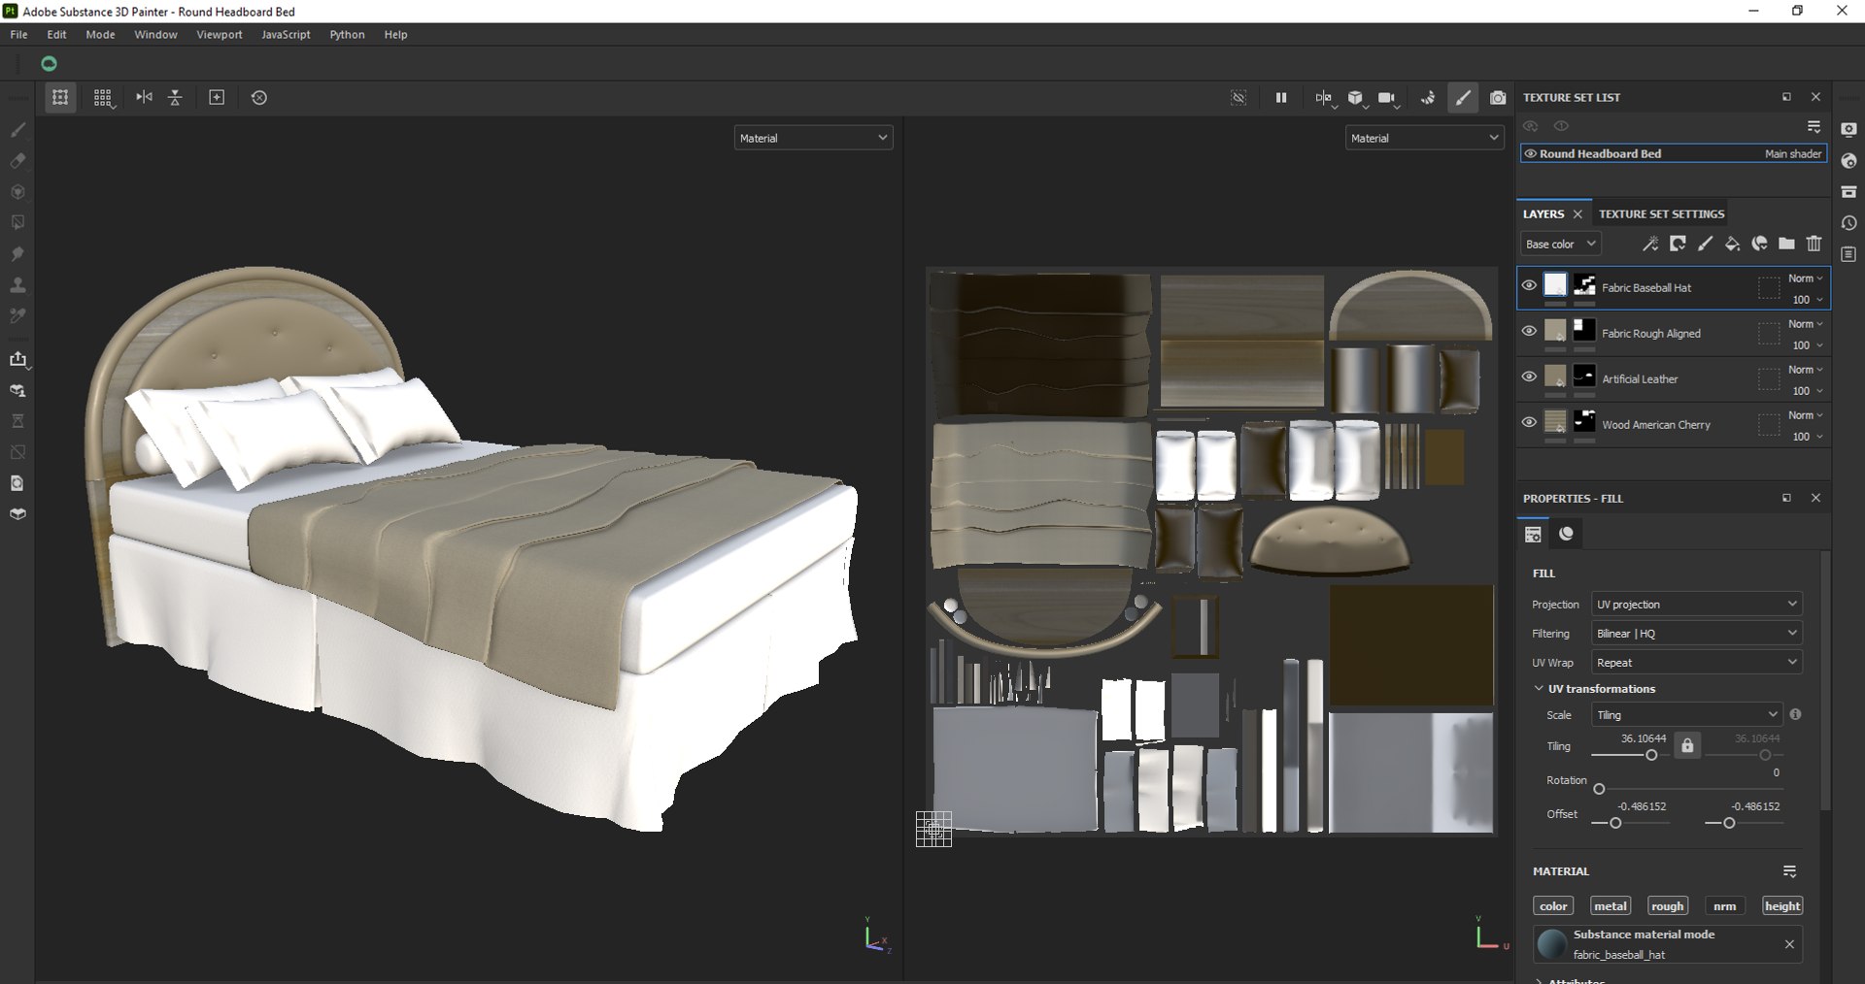The image size is (1865, 984).
Task: Open the Scale Tiling dropdown
Action: click(x=1686, y=714)
